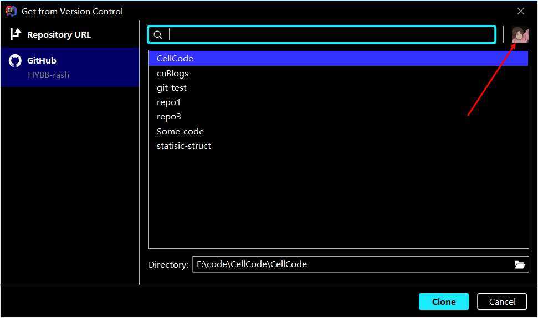
Task: Click the search magnifier icon
Action: pyautogui.click(x=158, y=35)
